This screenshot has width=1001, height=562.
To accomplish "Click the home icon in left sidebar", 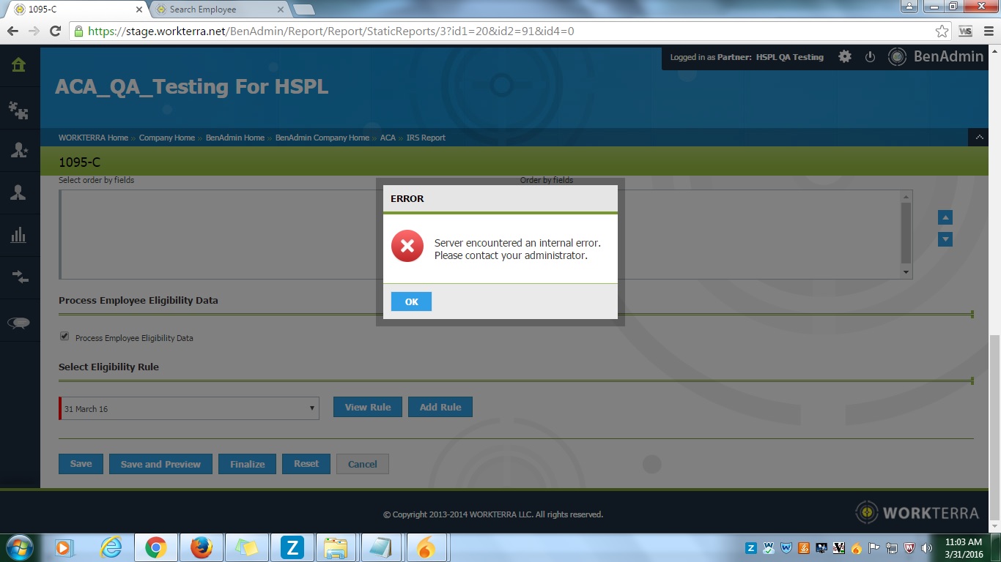I will (18, 65).
